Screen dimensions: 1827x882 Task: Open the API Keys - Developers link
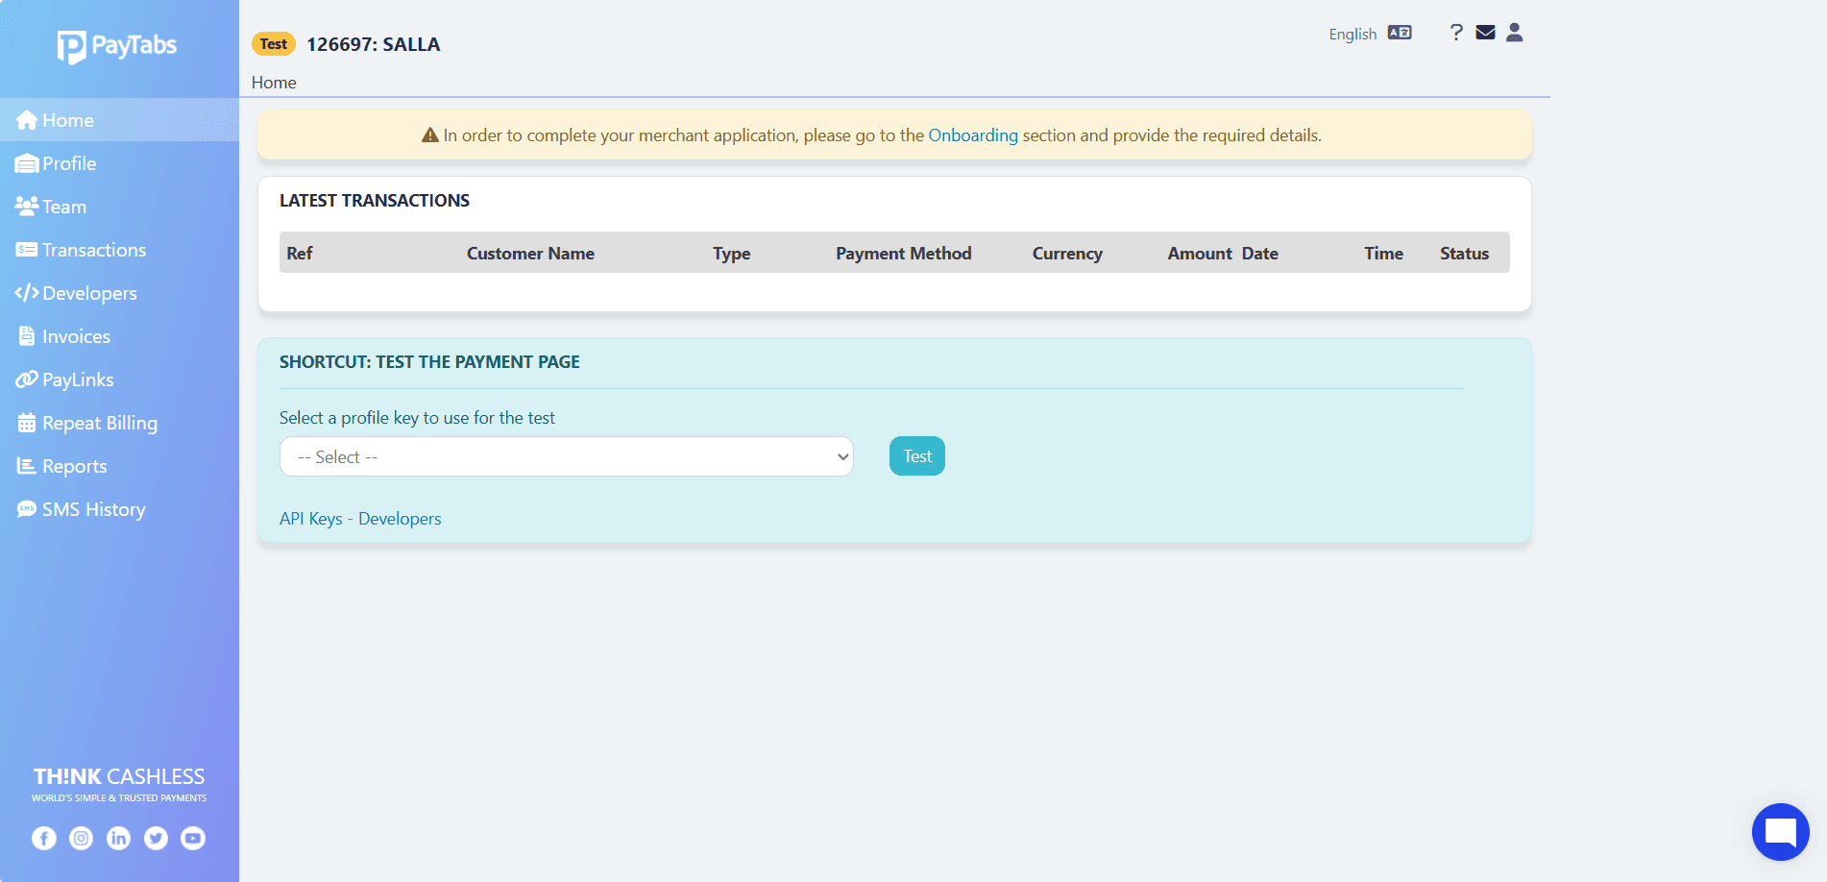point(360,519)
